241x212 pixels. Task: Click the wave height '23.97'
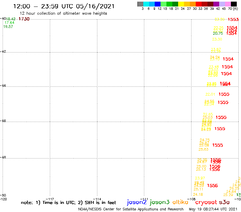coord(200,178)
